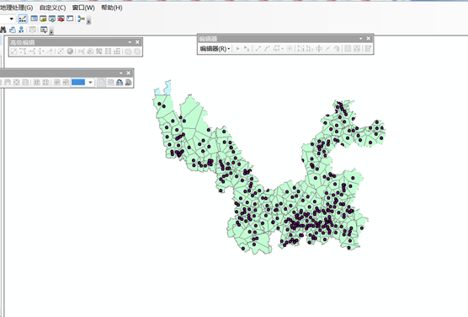The height and width of the screenshot is (317, 468).
Task: Toggle Draft Mode on Layout toolbar
Action: [x=102, y=83]
